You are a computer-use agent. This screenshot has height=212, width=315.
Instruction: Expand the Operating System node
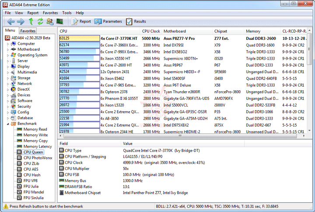click(x=8, y=55)
